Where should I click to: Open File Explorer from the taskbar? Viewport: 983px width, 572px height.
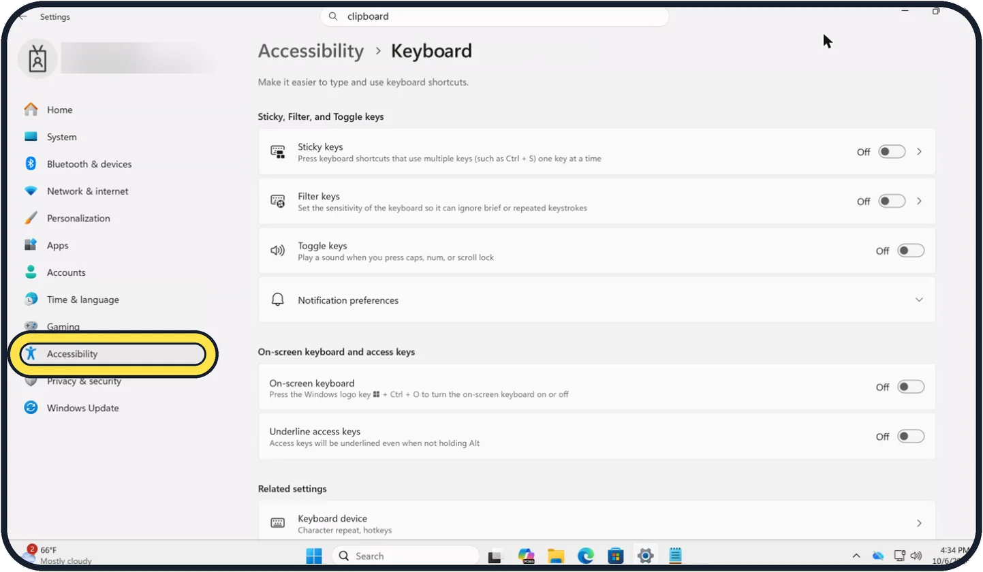tap(556, 556)
